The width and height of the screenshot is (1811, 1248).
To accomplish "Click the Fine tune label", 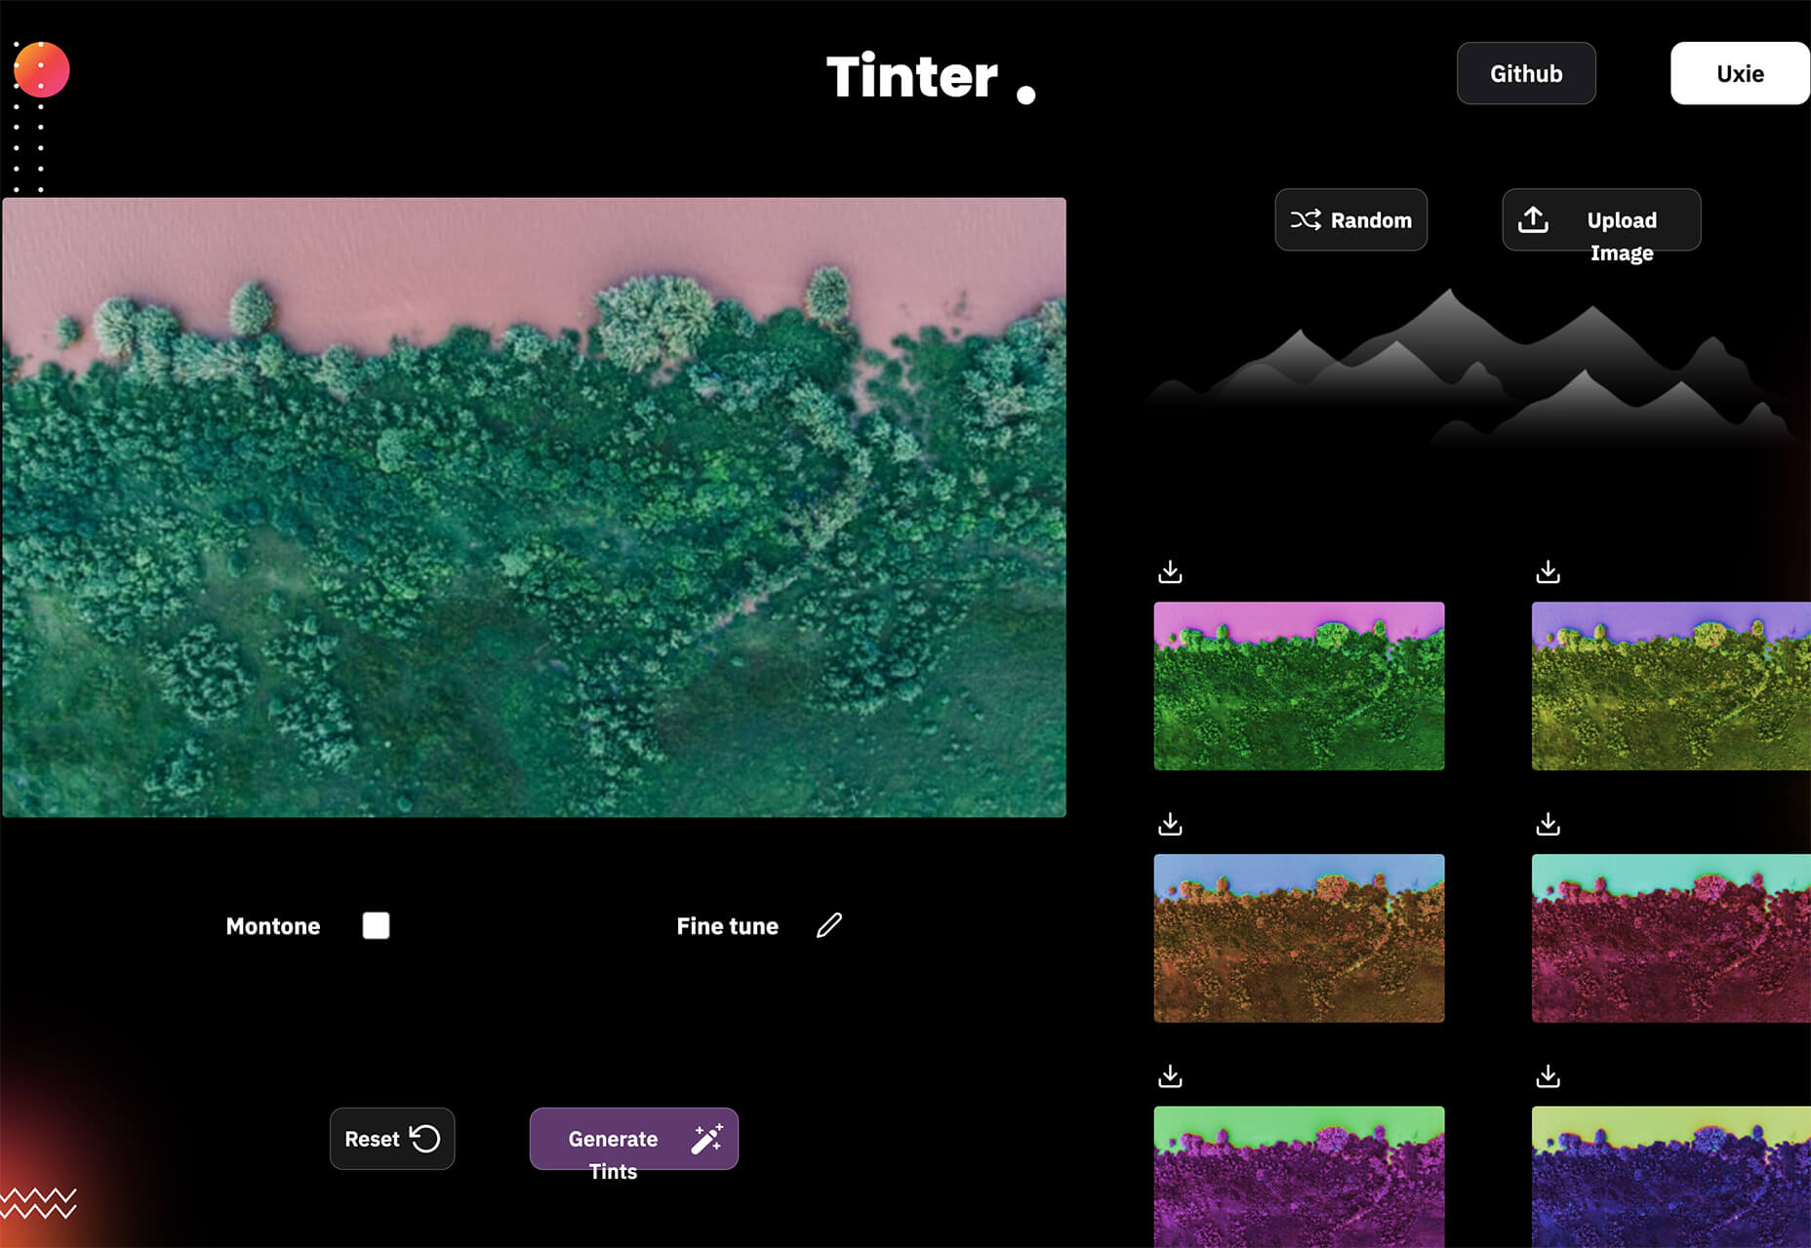I will click(727, 926).
